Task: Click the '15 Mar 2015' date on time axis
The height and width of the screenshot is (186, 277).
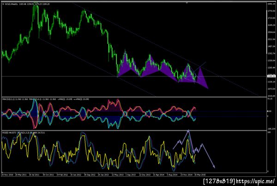Action: (x=200, y=175)
